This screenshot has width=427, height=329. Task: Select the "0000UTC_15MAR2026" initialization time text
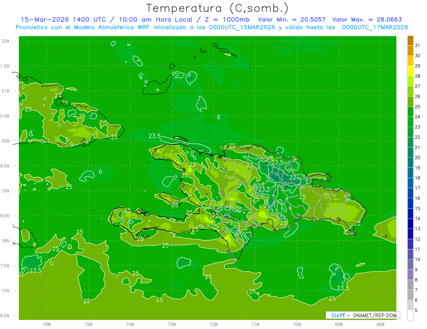tap(242, 27)
